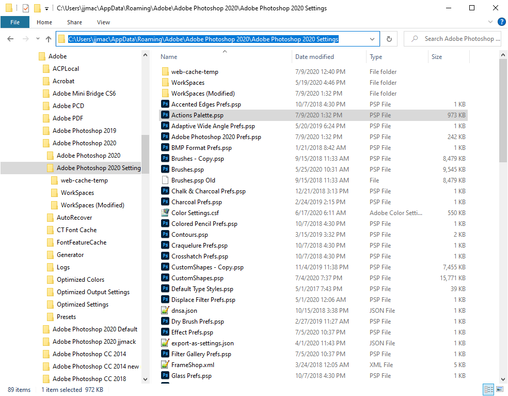This screenshot has height=396, width=508.
Task: Select Adobe Photoshop CC 2014 new tree folder
Action: tap(96, 367)
